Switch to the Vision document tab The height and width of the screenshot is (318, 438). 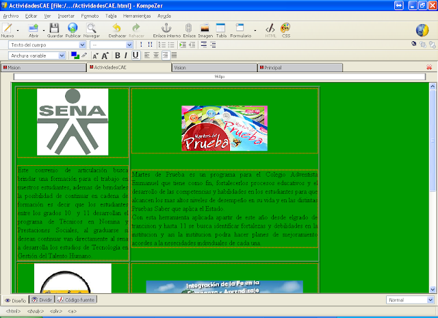coord(214,68)
